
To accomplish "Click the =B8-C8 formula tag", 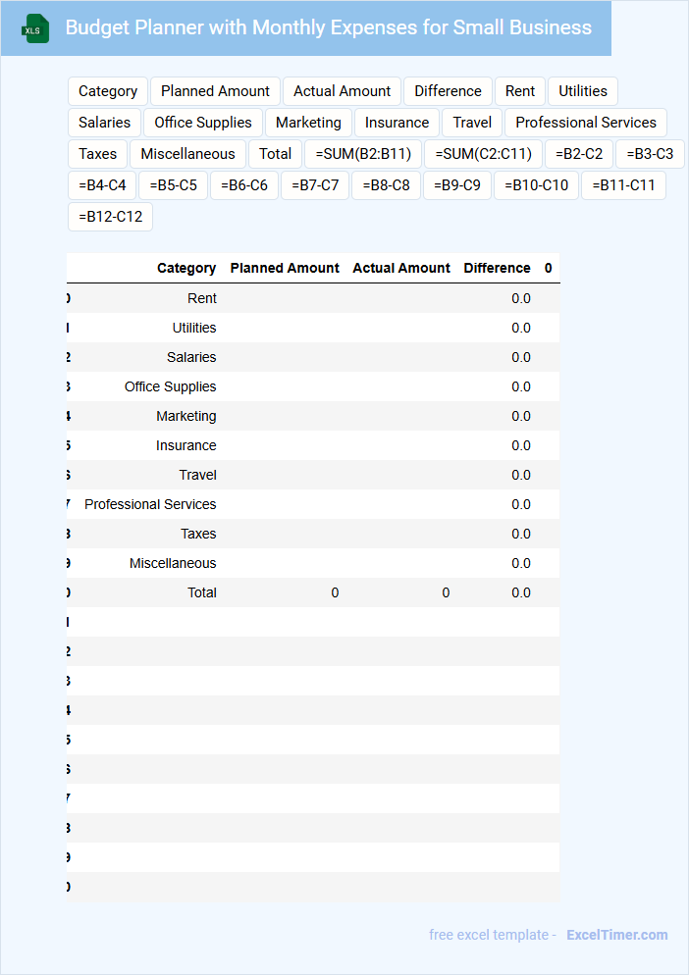I will coord(386,185).
